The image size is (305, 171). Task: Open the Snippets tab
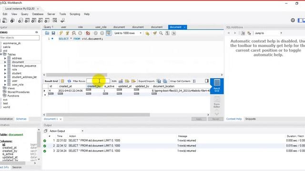click(x=250, y=119)
